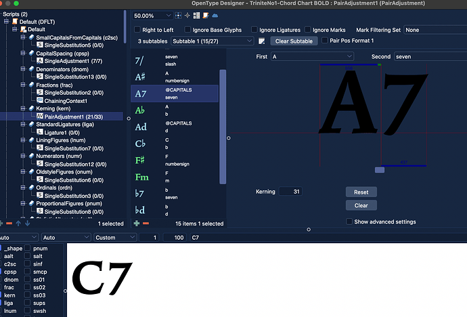Click the edit subtable icon beside Clear Subtable

point(261,41)
